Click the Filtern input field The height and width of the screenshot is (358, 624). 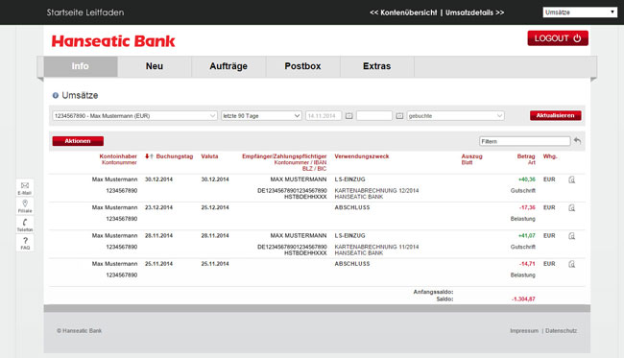(x=524, y=141)
